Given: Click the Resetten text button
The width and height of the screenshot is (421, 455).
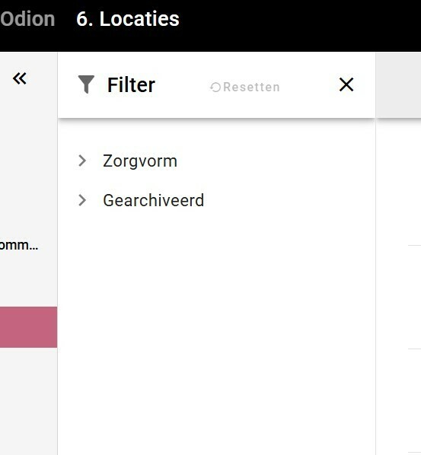Looking at the screenshot, I should [x=251, y=87].
